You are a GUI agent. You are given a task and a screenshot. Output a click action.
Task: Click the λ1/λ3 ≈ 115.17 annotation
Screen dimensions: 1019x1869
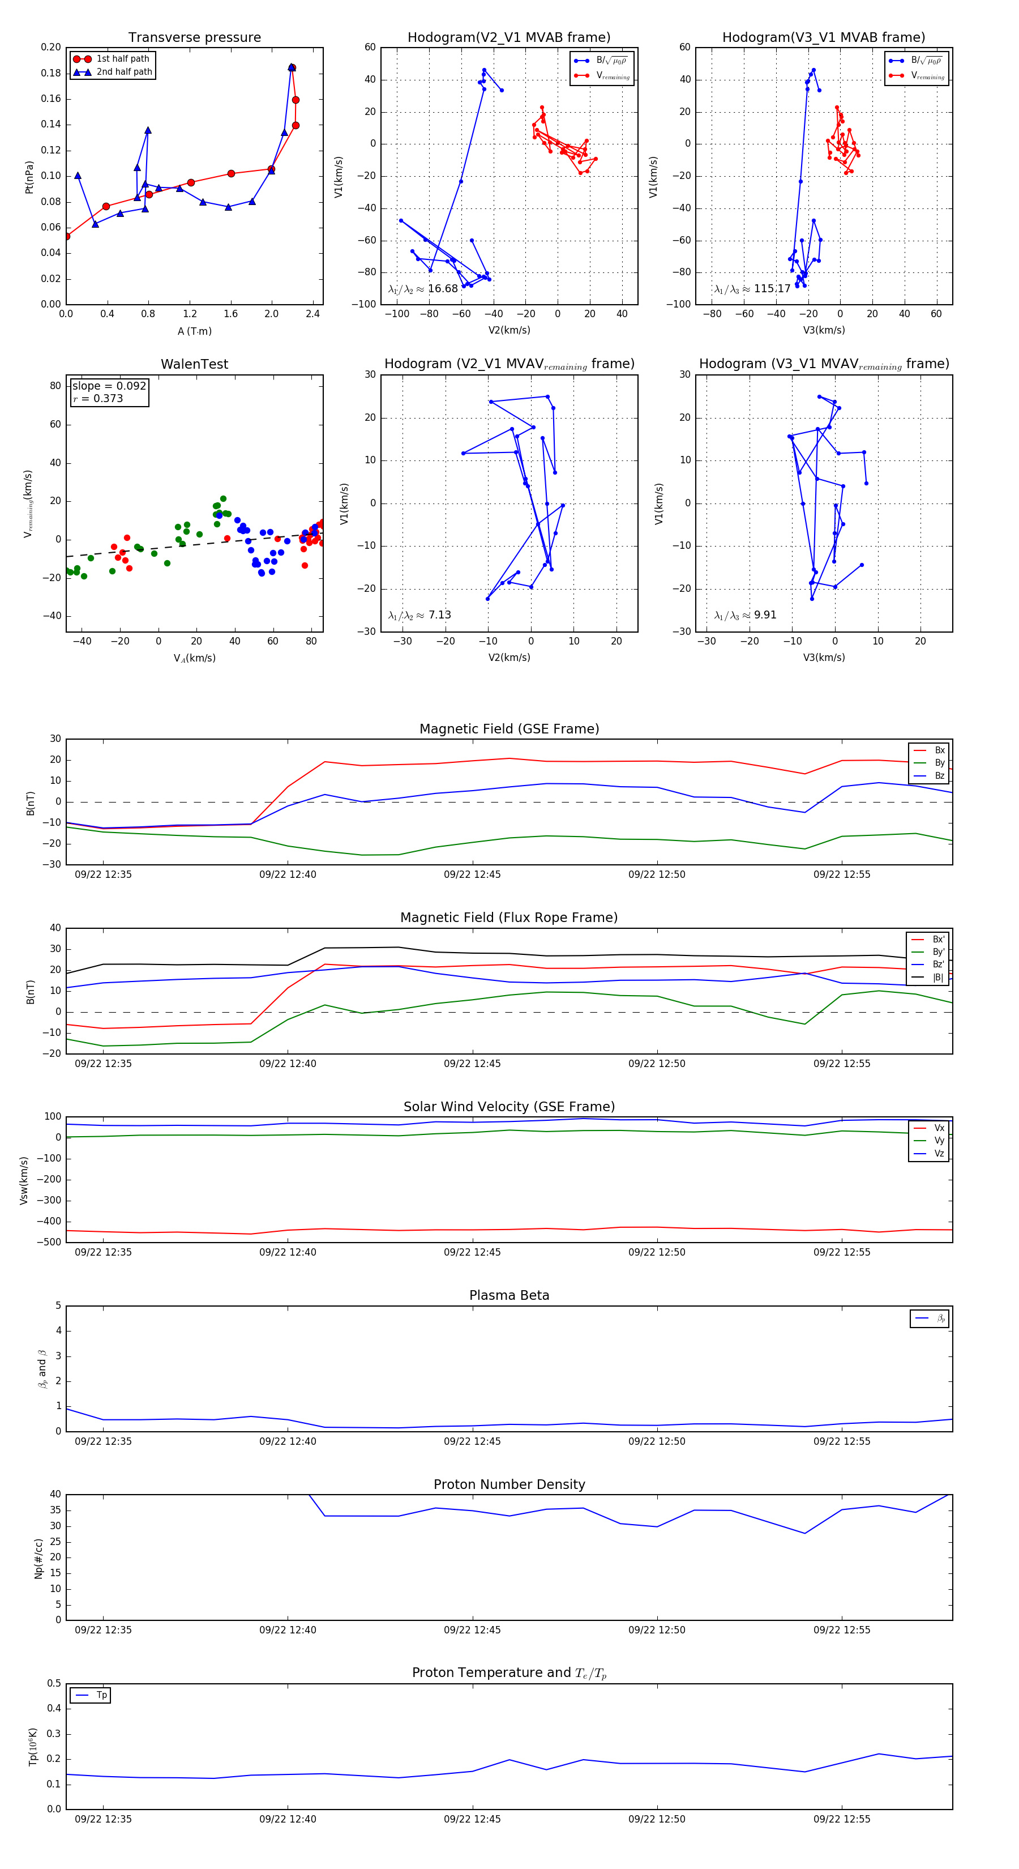(752, 289)
